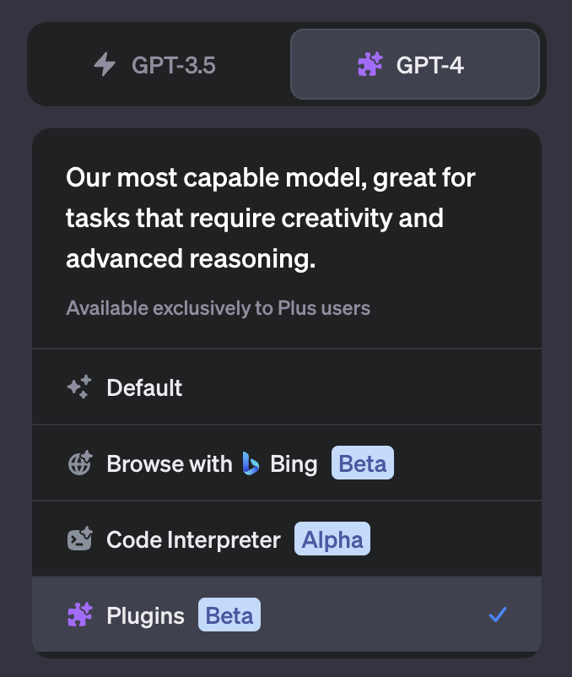Click the globe icon beside Browse with Bing

click(x=80, y=463)
